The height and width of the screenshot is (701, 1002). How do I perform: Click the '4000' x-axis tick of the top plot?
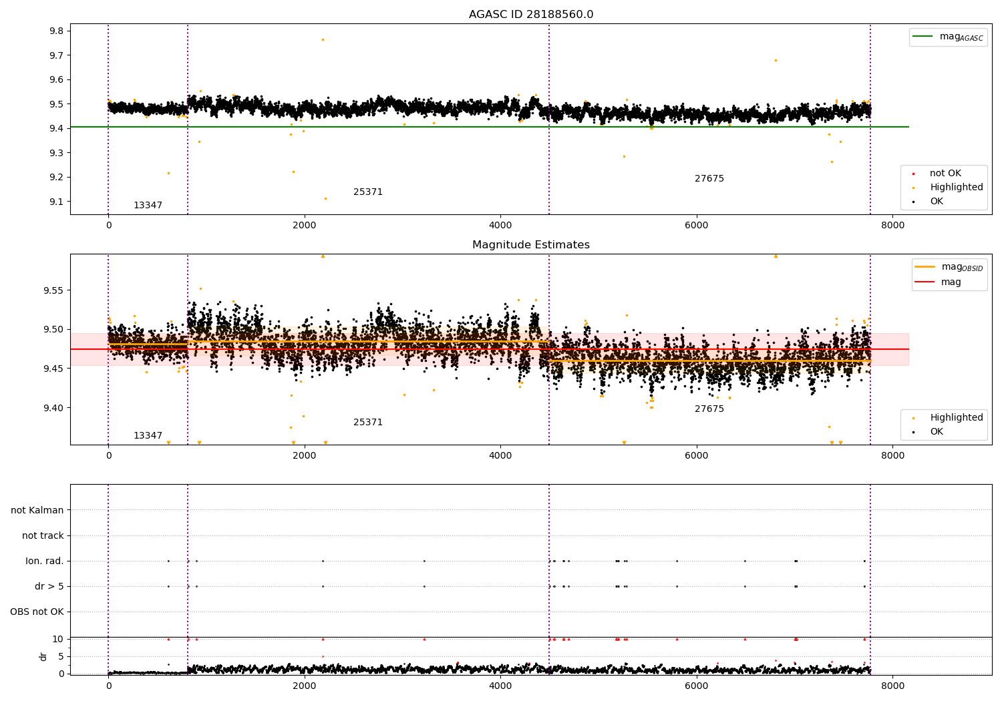pyautogui.click(x=501, y=226)
